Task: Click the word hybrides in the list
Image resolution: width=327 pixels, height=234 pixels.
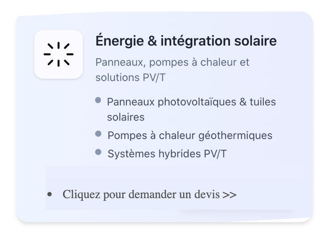Action: pos(179,154)
